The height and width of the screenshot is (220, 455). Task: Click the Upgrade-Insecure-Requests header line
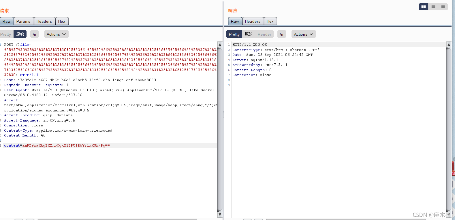click(36, 85)
